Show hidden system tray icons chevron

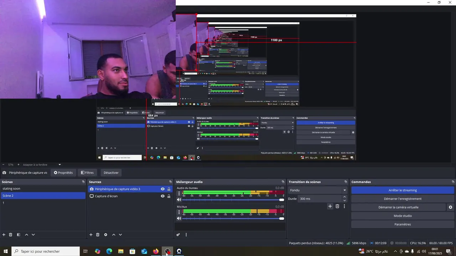[395, 251]
